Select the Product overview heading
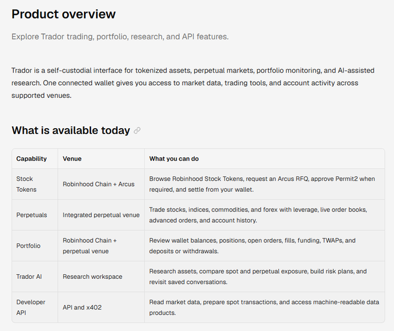This screenshot has height=331, width=394. tap(64, 14)
